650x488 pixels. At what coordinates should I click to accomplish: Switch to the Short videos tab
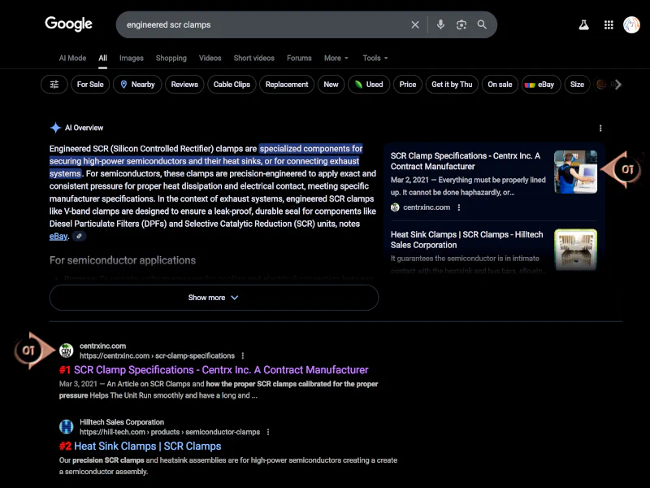click(253, 59)
